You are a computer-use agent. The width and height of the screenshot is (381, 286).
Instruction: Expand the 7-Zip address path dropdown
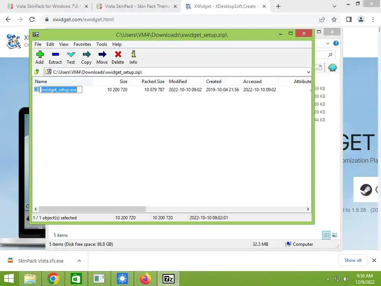click(x=308, y=72)
